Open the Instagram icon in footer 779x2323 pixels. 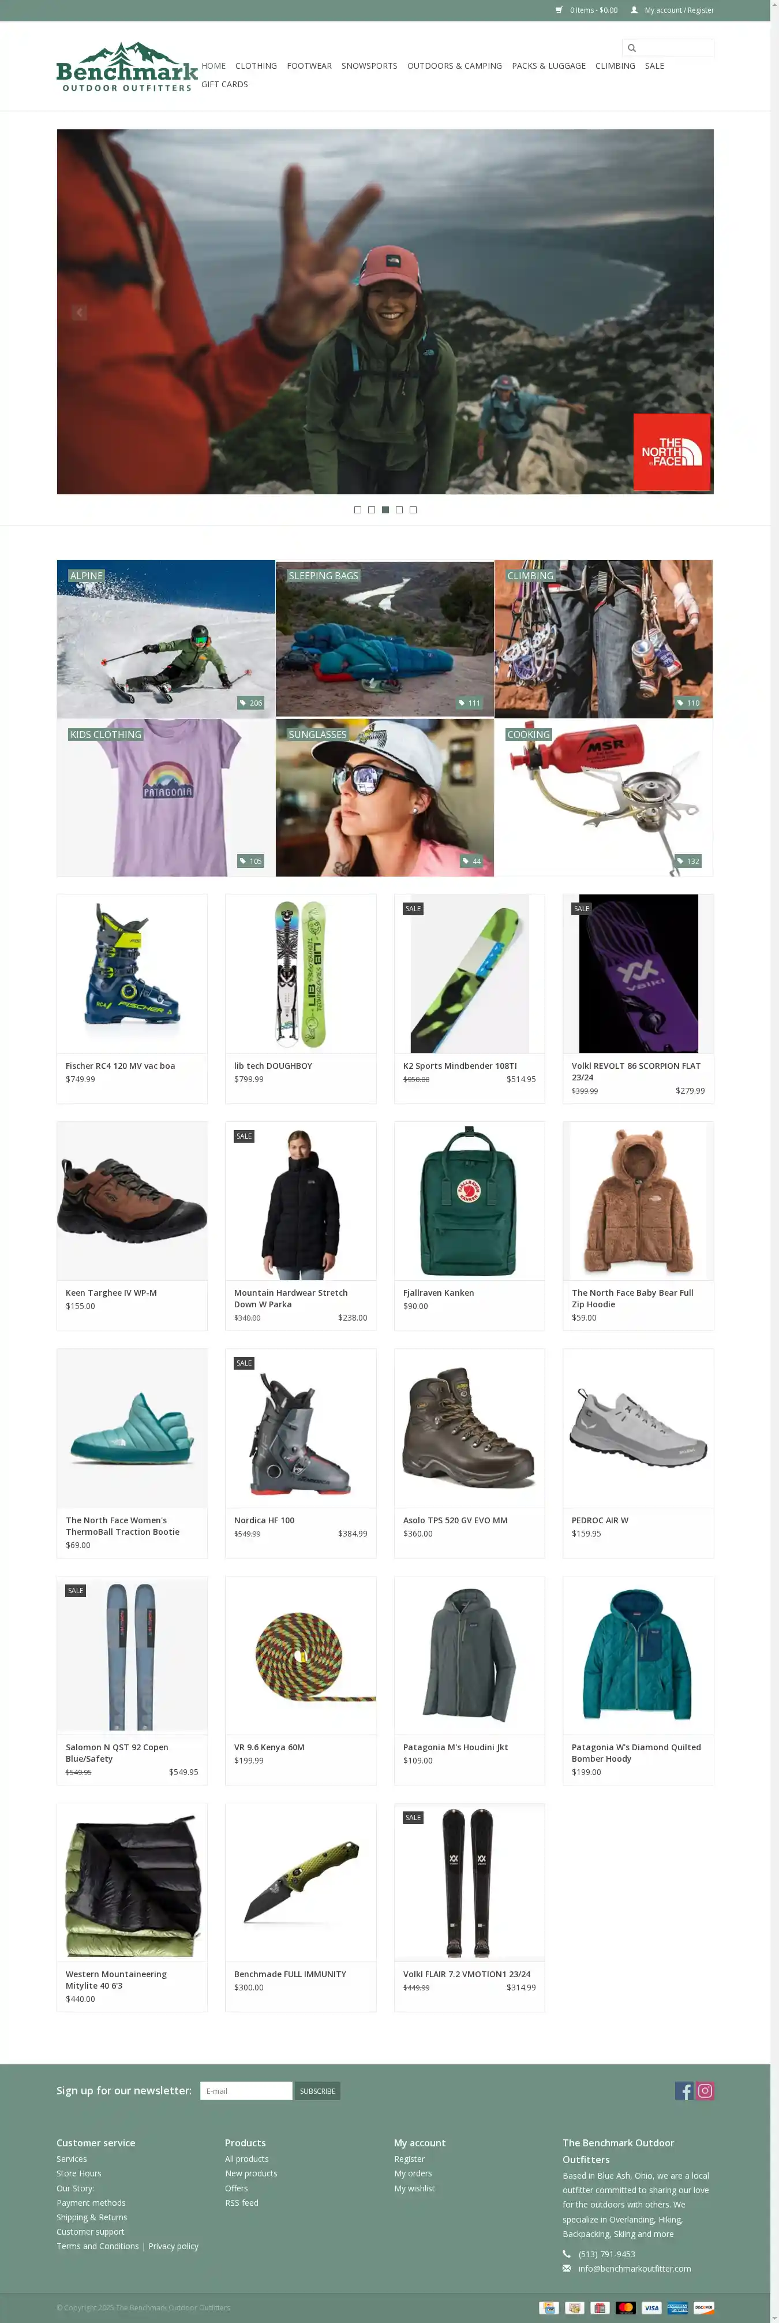705,2090
